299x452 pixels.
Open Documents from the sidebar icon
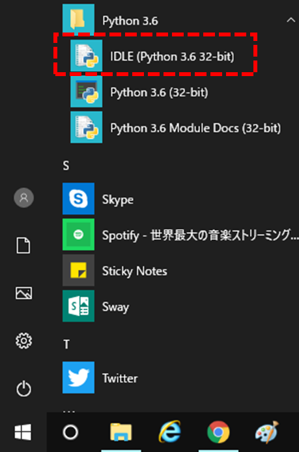coord(23,246)
